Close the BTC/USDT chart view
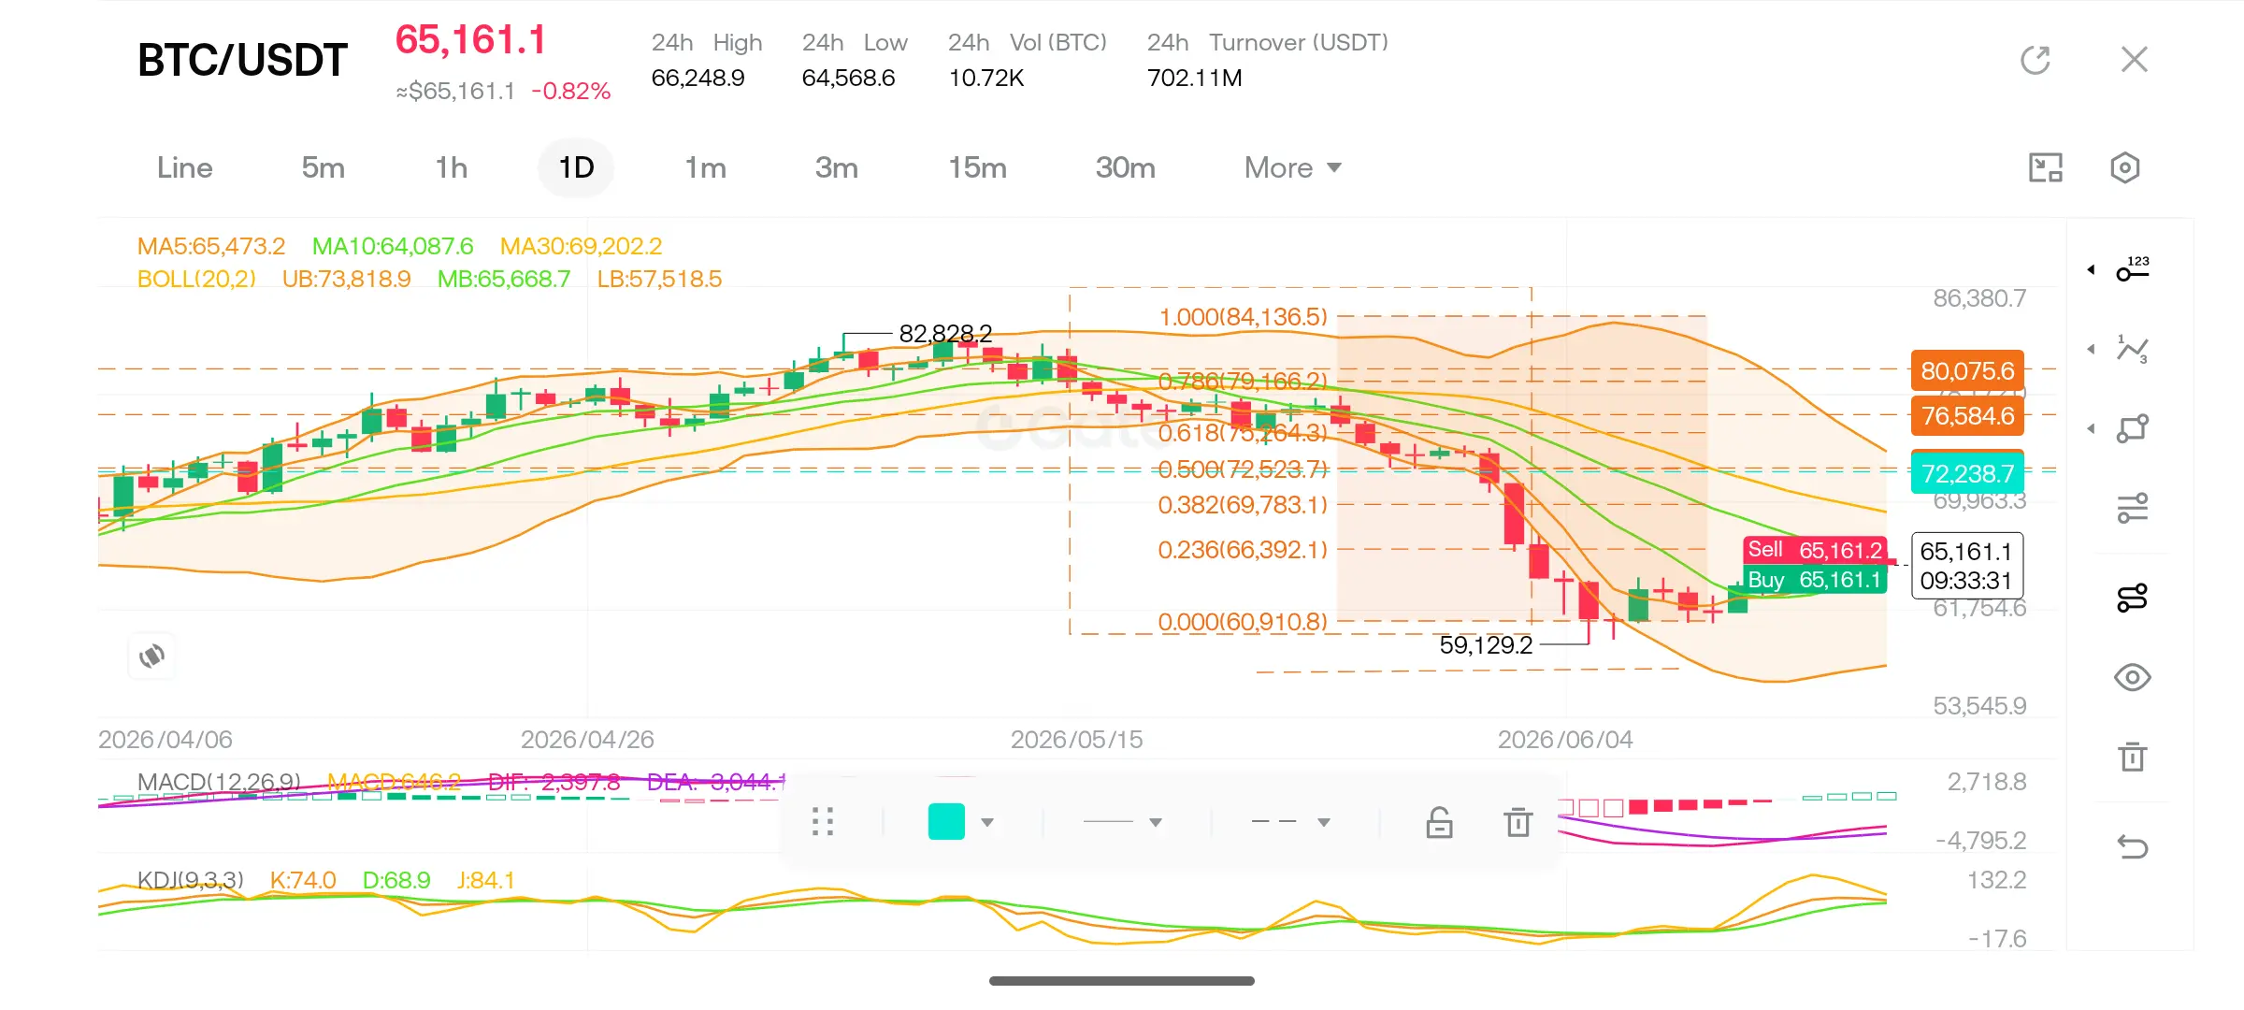Viewport: 2244px width, 1010px height. 2134,60
